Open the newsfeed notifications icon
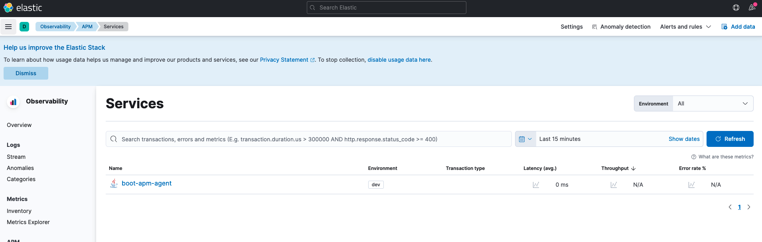This screenshot has width=762, height=242. point(752,8)
